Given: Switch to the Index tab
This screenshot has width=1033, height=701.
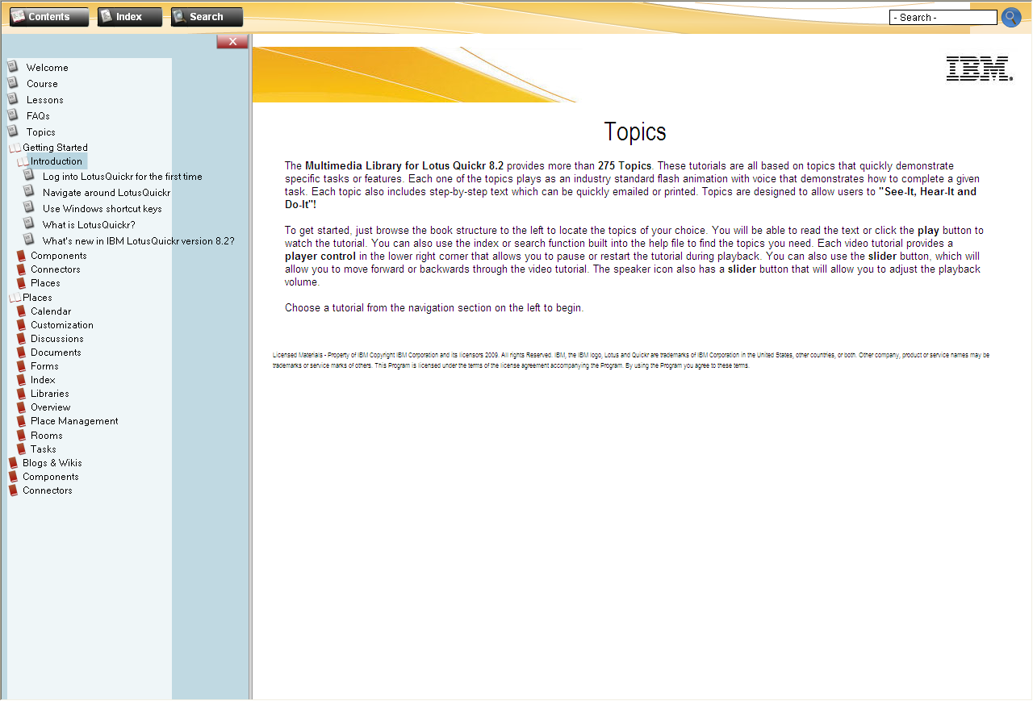Looking at the screenshot, I should click(x=130, y=17).
